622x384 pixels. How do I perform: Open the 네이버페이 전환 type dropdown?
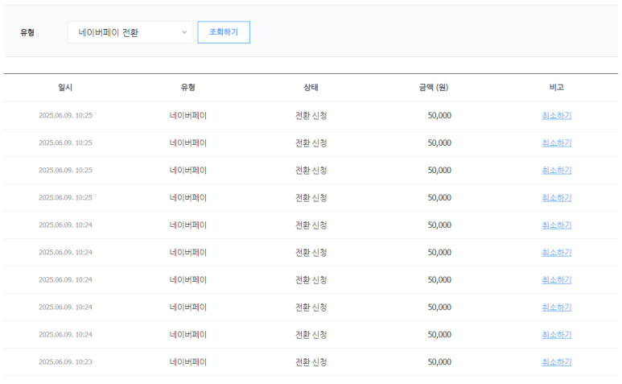(130, 32)
